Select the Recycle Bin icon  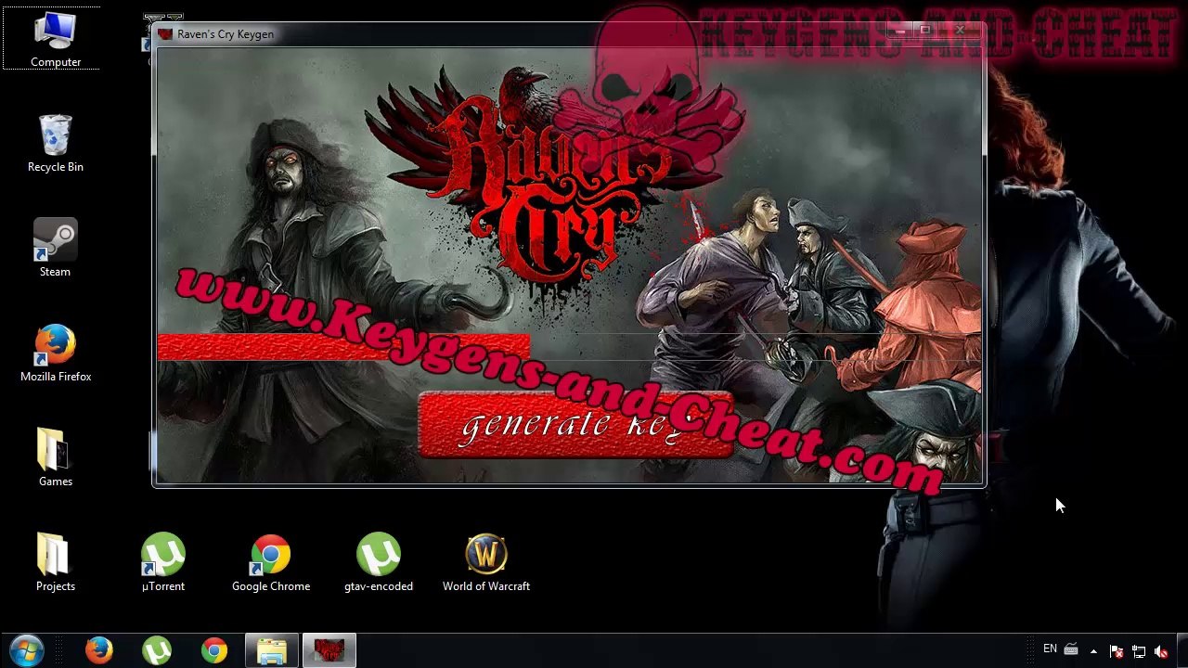56,144
